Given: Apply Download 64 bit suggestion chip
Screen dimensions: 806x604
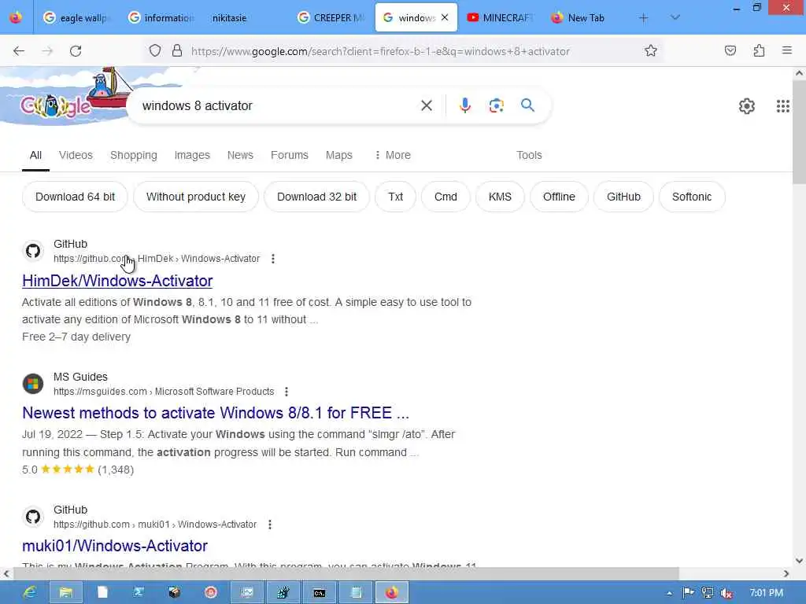Looking at the screenshot, I should (75, 197).
